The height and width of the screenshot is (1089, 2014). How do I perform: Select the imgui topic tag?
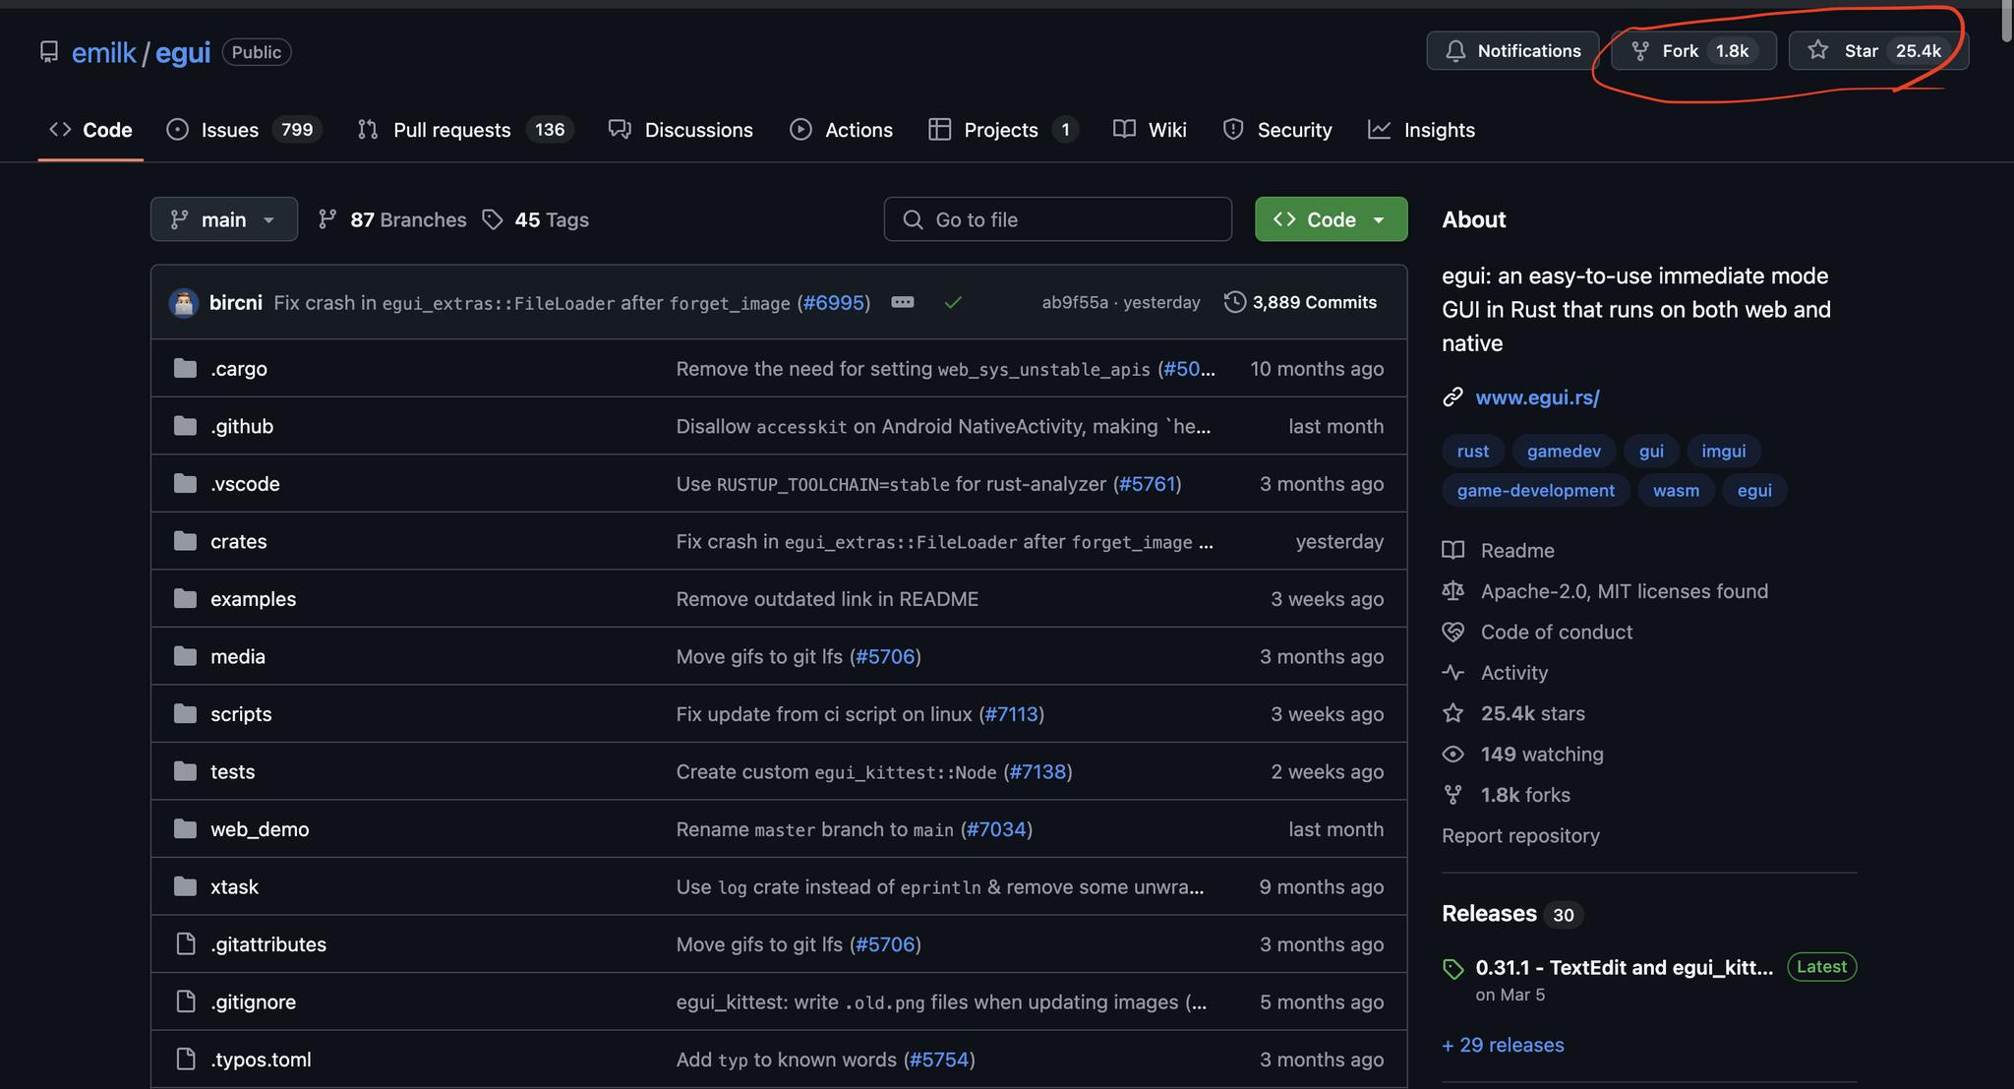(1724, 451)
